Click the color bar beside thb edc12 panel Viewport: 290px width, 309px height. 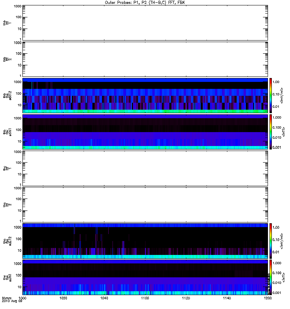(271, 95)
